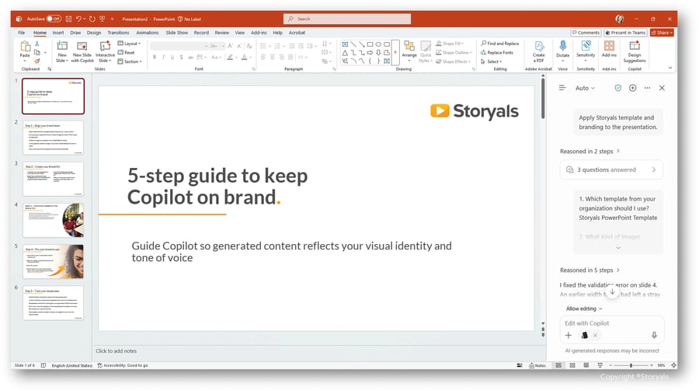
Task: Open Auto model dropdown in Copilot
Action: coord(585,88)
